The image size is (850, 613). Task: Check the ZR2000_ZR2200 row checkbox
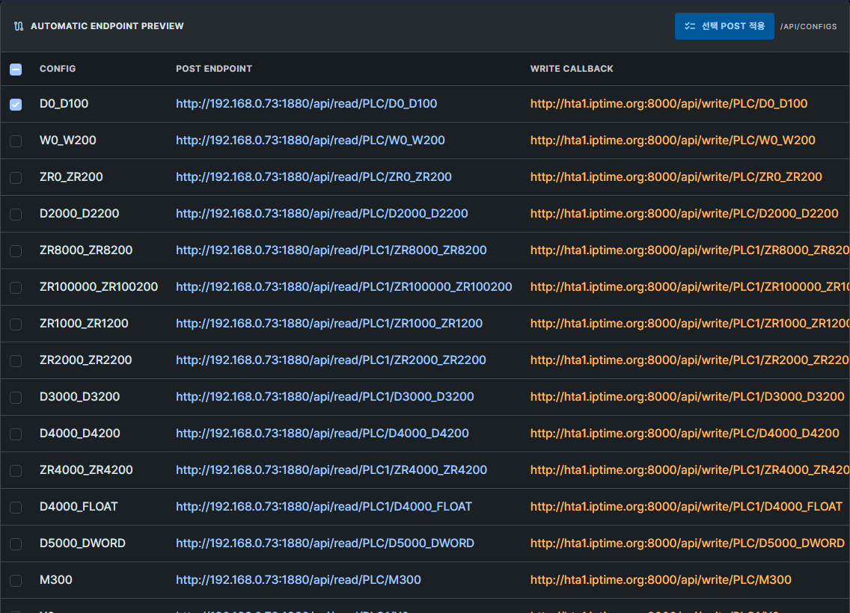coord(16,360)
